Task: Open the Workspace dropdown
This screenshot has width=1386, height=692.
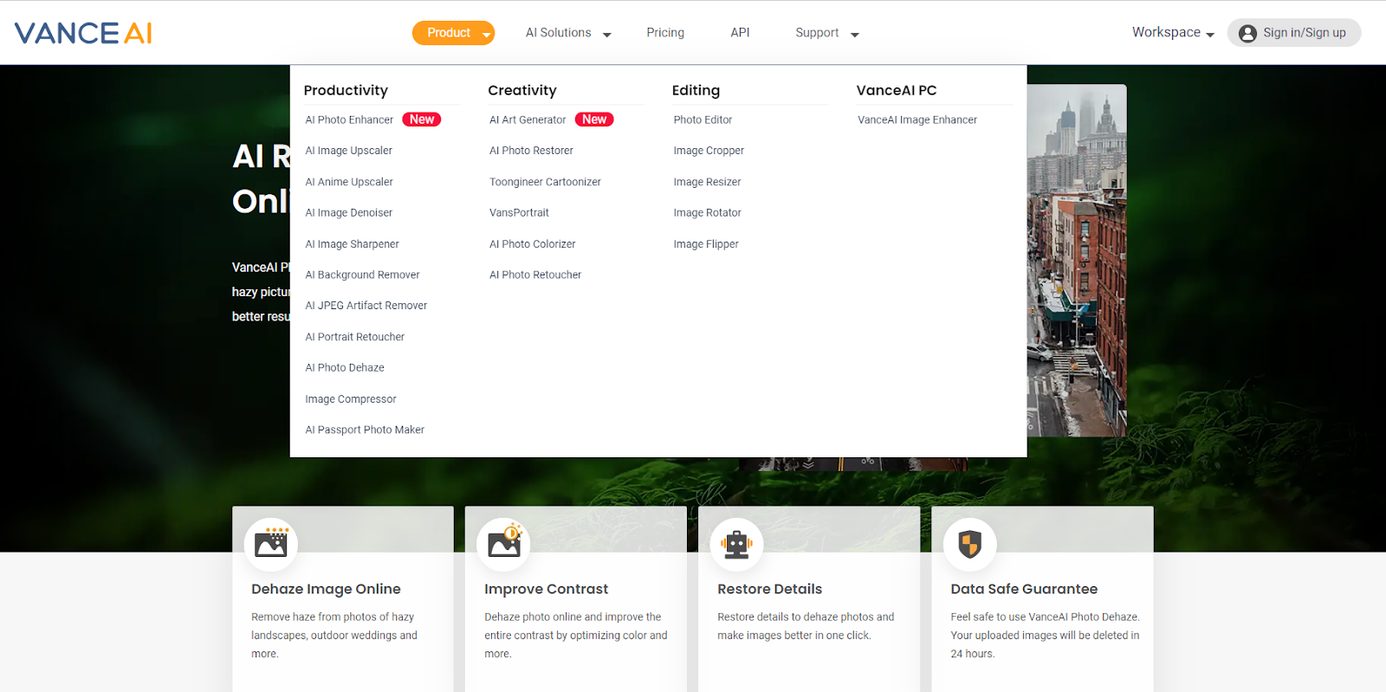Action: (1173, 33)
